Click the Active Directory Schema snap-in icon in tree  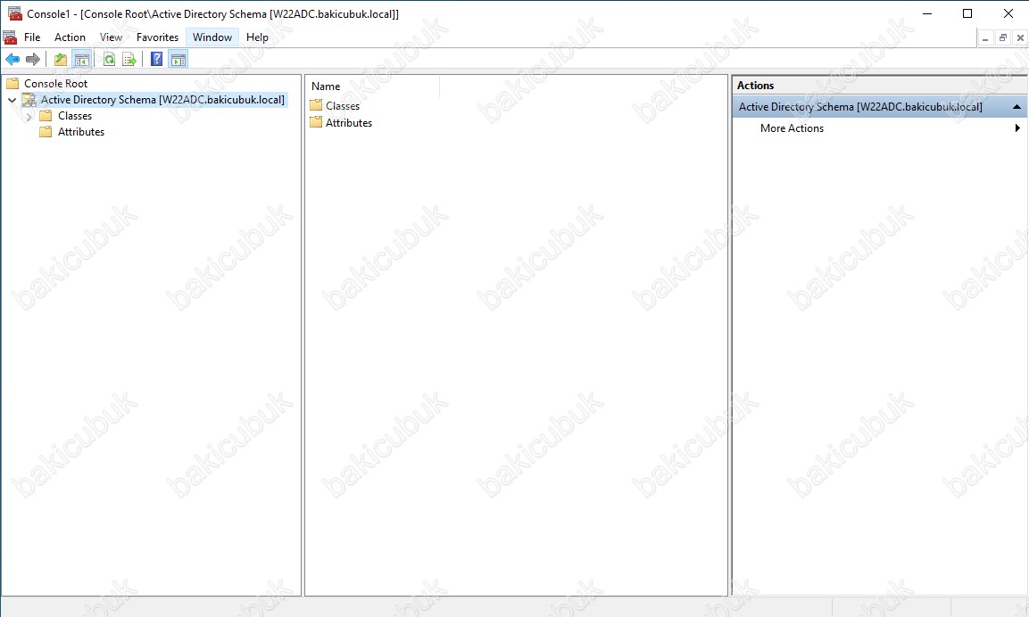[29, 100]
